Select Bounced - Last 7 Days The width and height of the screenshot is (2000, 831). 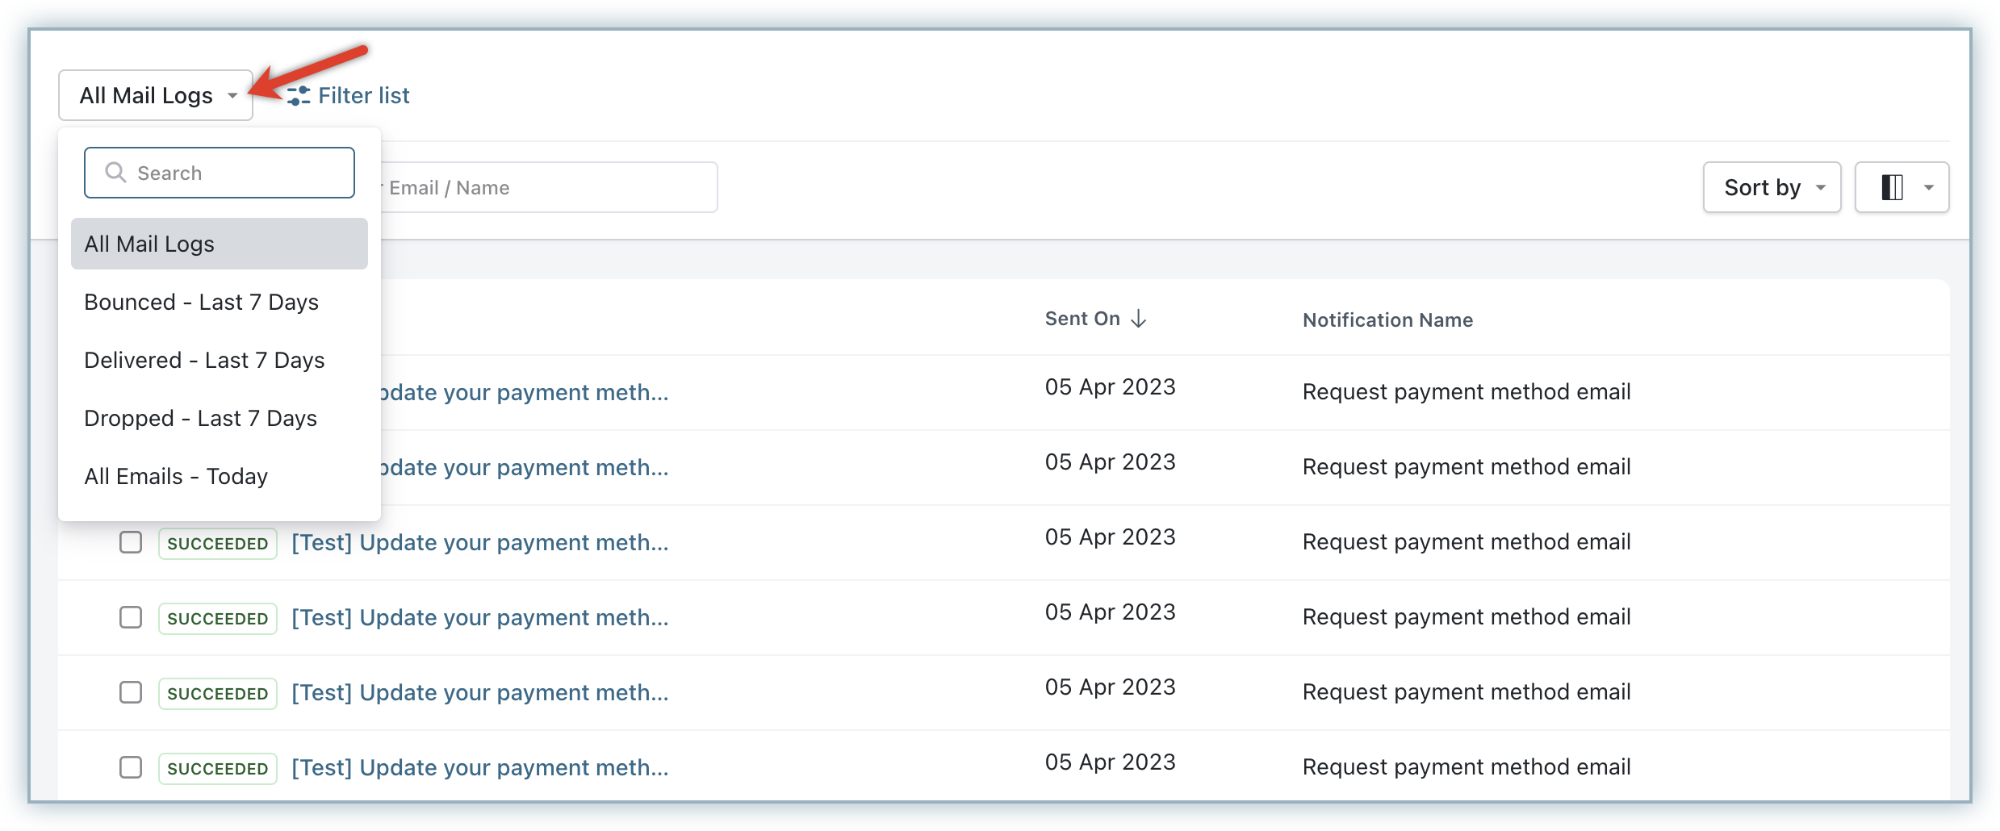(x=202, y=302)
